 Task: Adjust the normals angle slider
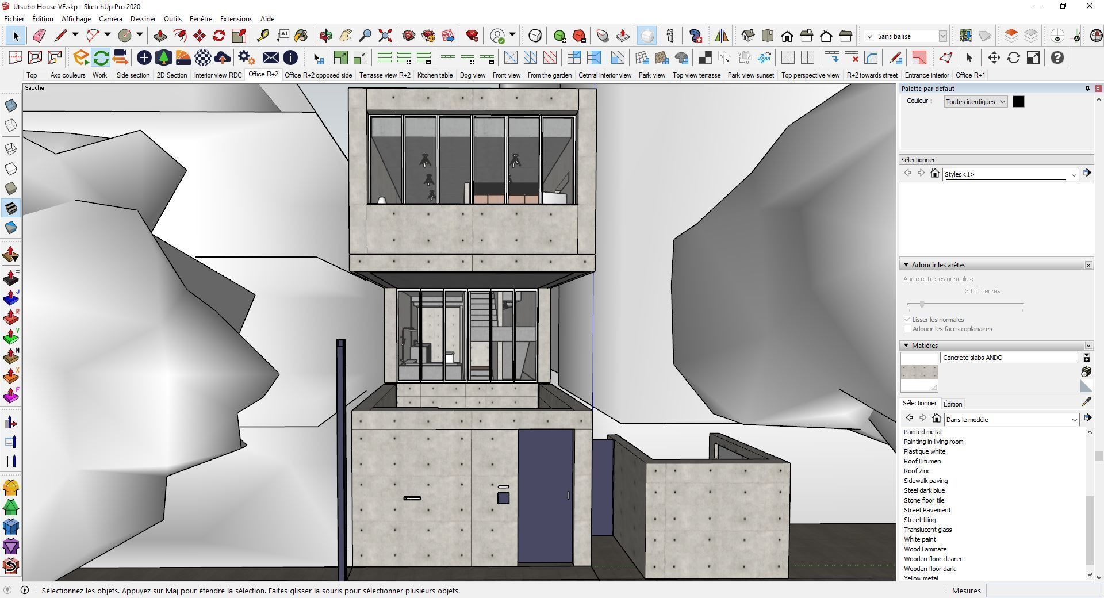(922, 304)
